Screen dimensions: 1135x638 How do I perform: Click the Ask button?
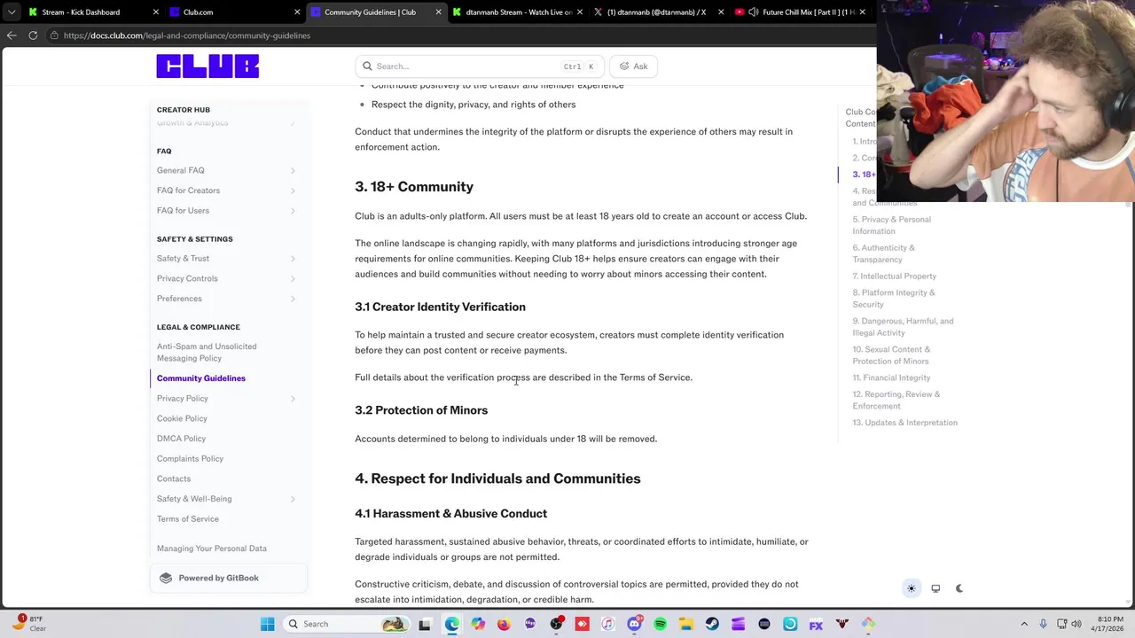point(633,66)
